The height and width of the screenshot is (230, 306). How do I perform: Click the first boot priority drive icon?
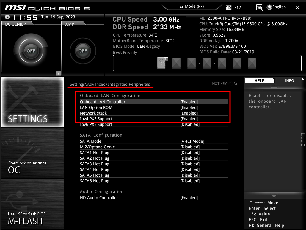(161, 63)
